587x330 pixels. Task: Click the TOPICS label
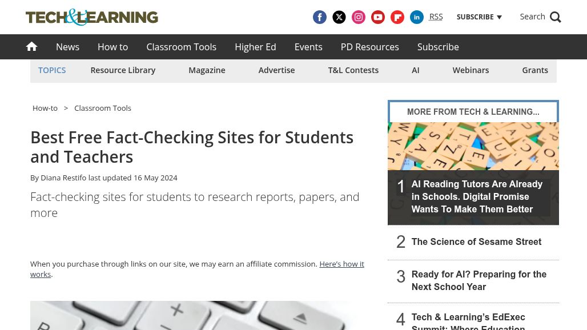(x=52, y=70)
